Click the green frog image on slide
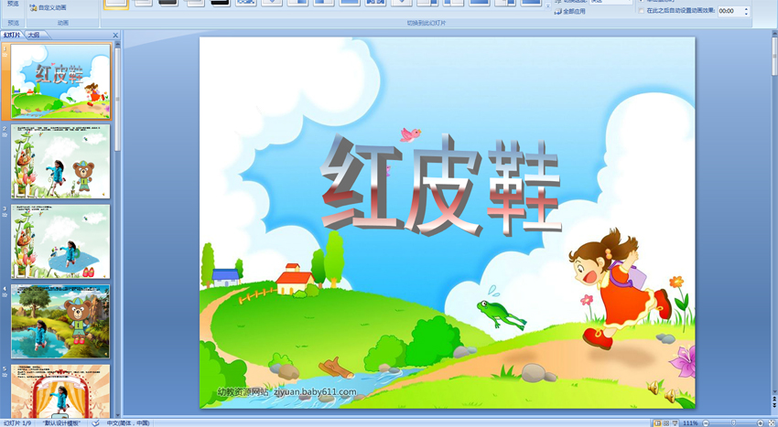The image size is (778, 427). click(500, 313)
